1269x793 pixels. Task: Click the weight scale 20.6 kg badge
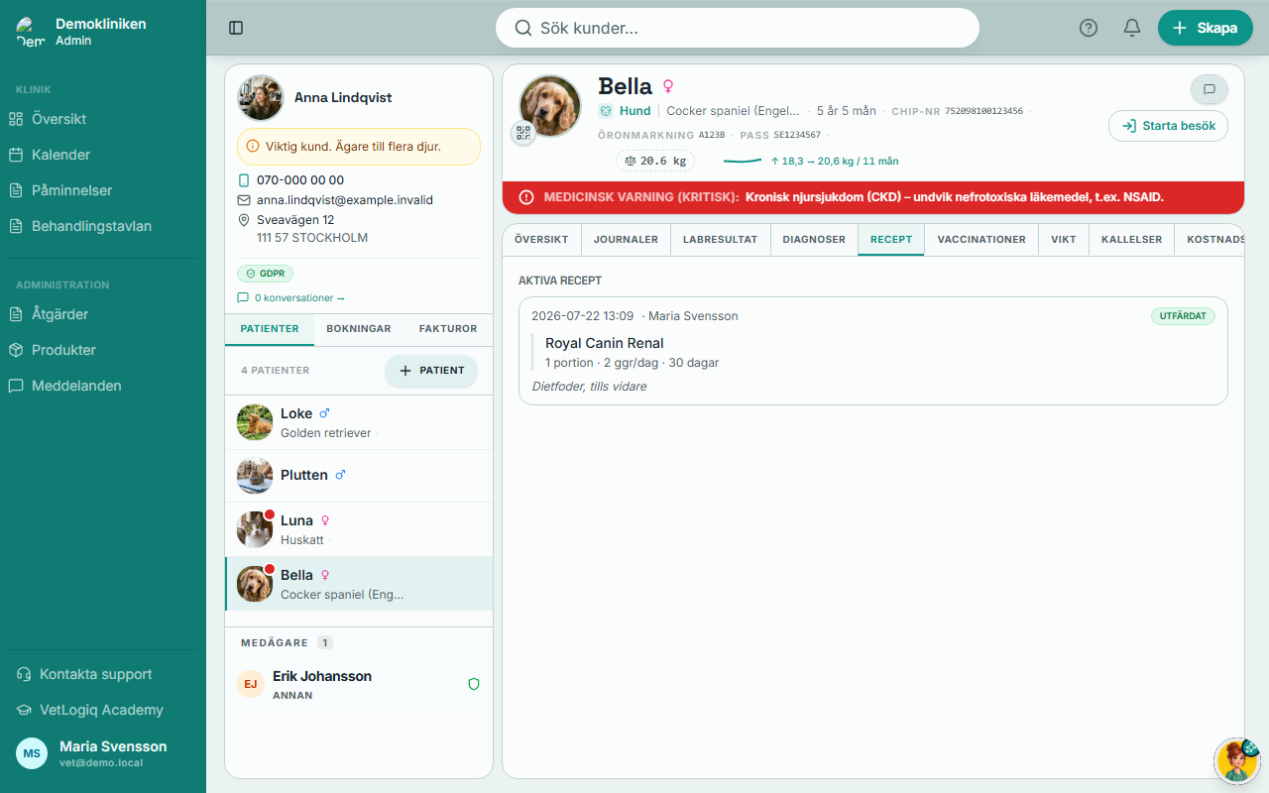pyautogui.click(x=655, y=161)
